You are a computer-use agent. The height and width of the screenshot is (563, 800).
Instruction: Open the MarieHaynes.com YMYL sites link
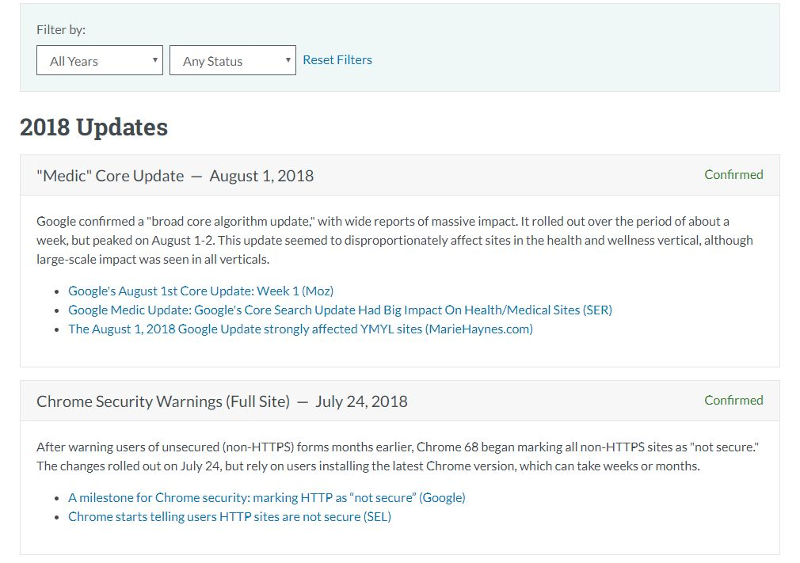(300, 329)
